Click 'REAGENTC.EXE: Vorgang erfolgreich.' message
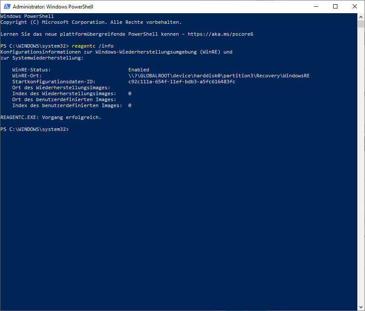Screen dimensions: 365x311 click(x=51, y=117)
